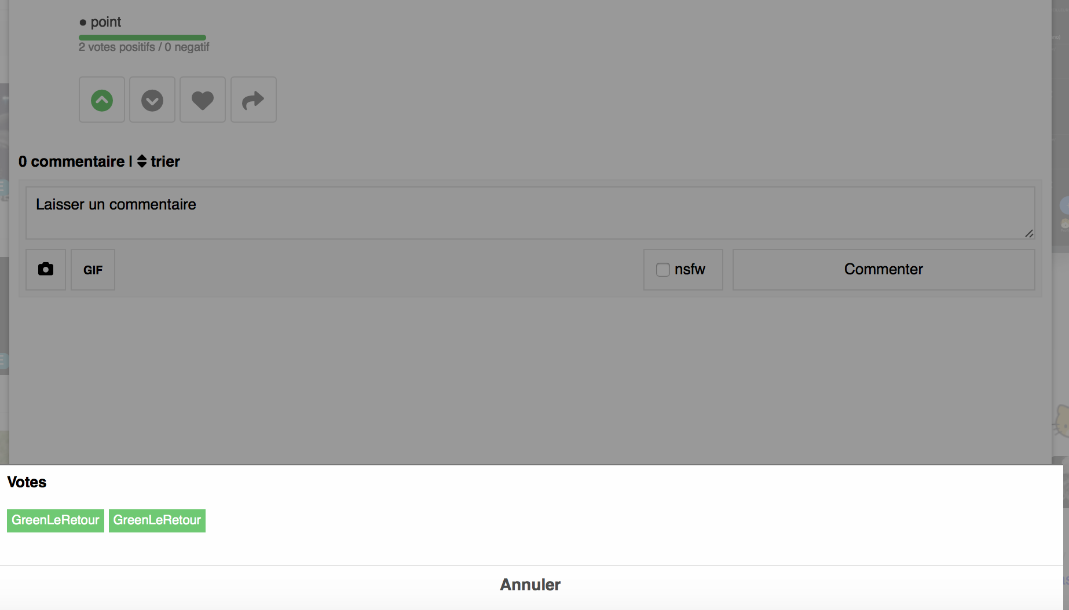
Task: Click the nsfw label text
Action: (x=690, y=270)
